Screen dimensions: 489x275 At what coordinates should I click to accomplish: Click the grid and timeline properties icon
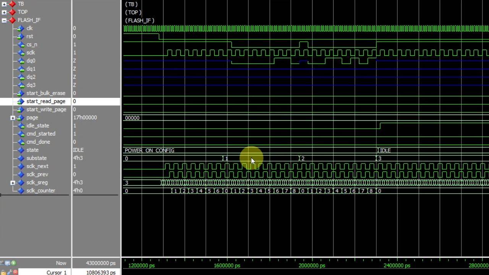[7, 263]
